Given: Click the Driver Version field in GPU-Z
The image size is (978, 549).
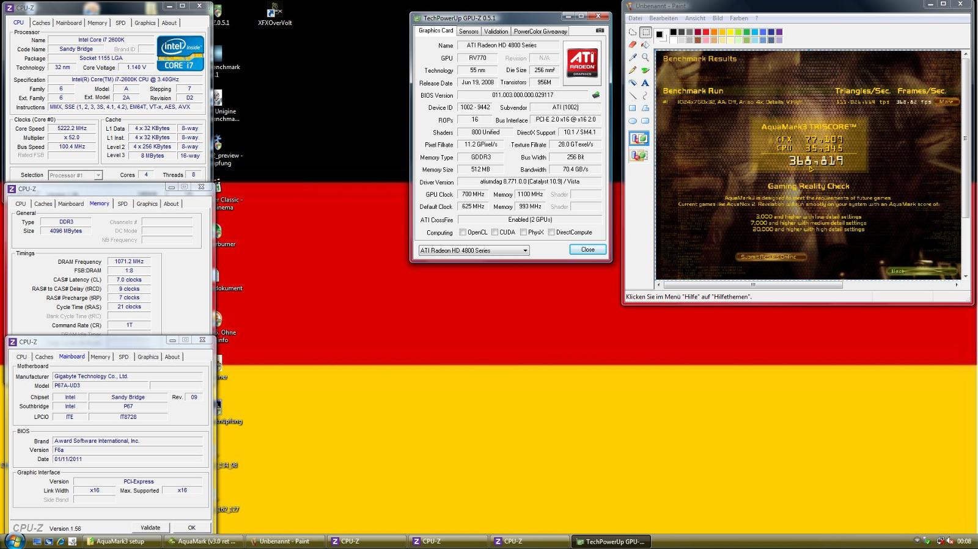Looking at the screenshot, I should (529, 182).
